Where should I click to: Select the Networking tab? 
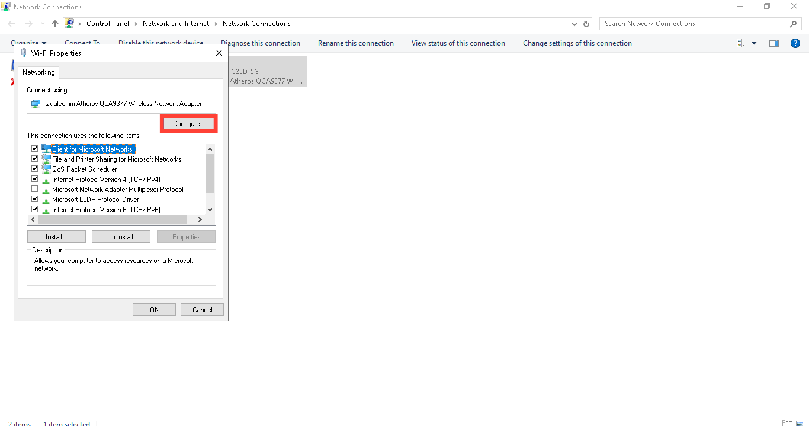pos(38,72)
